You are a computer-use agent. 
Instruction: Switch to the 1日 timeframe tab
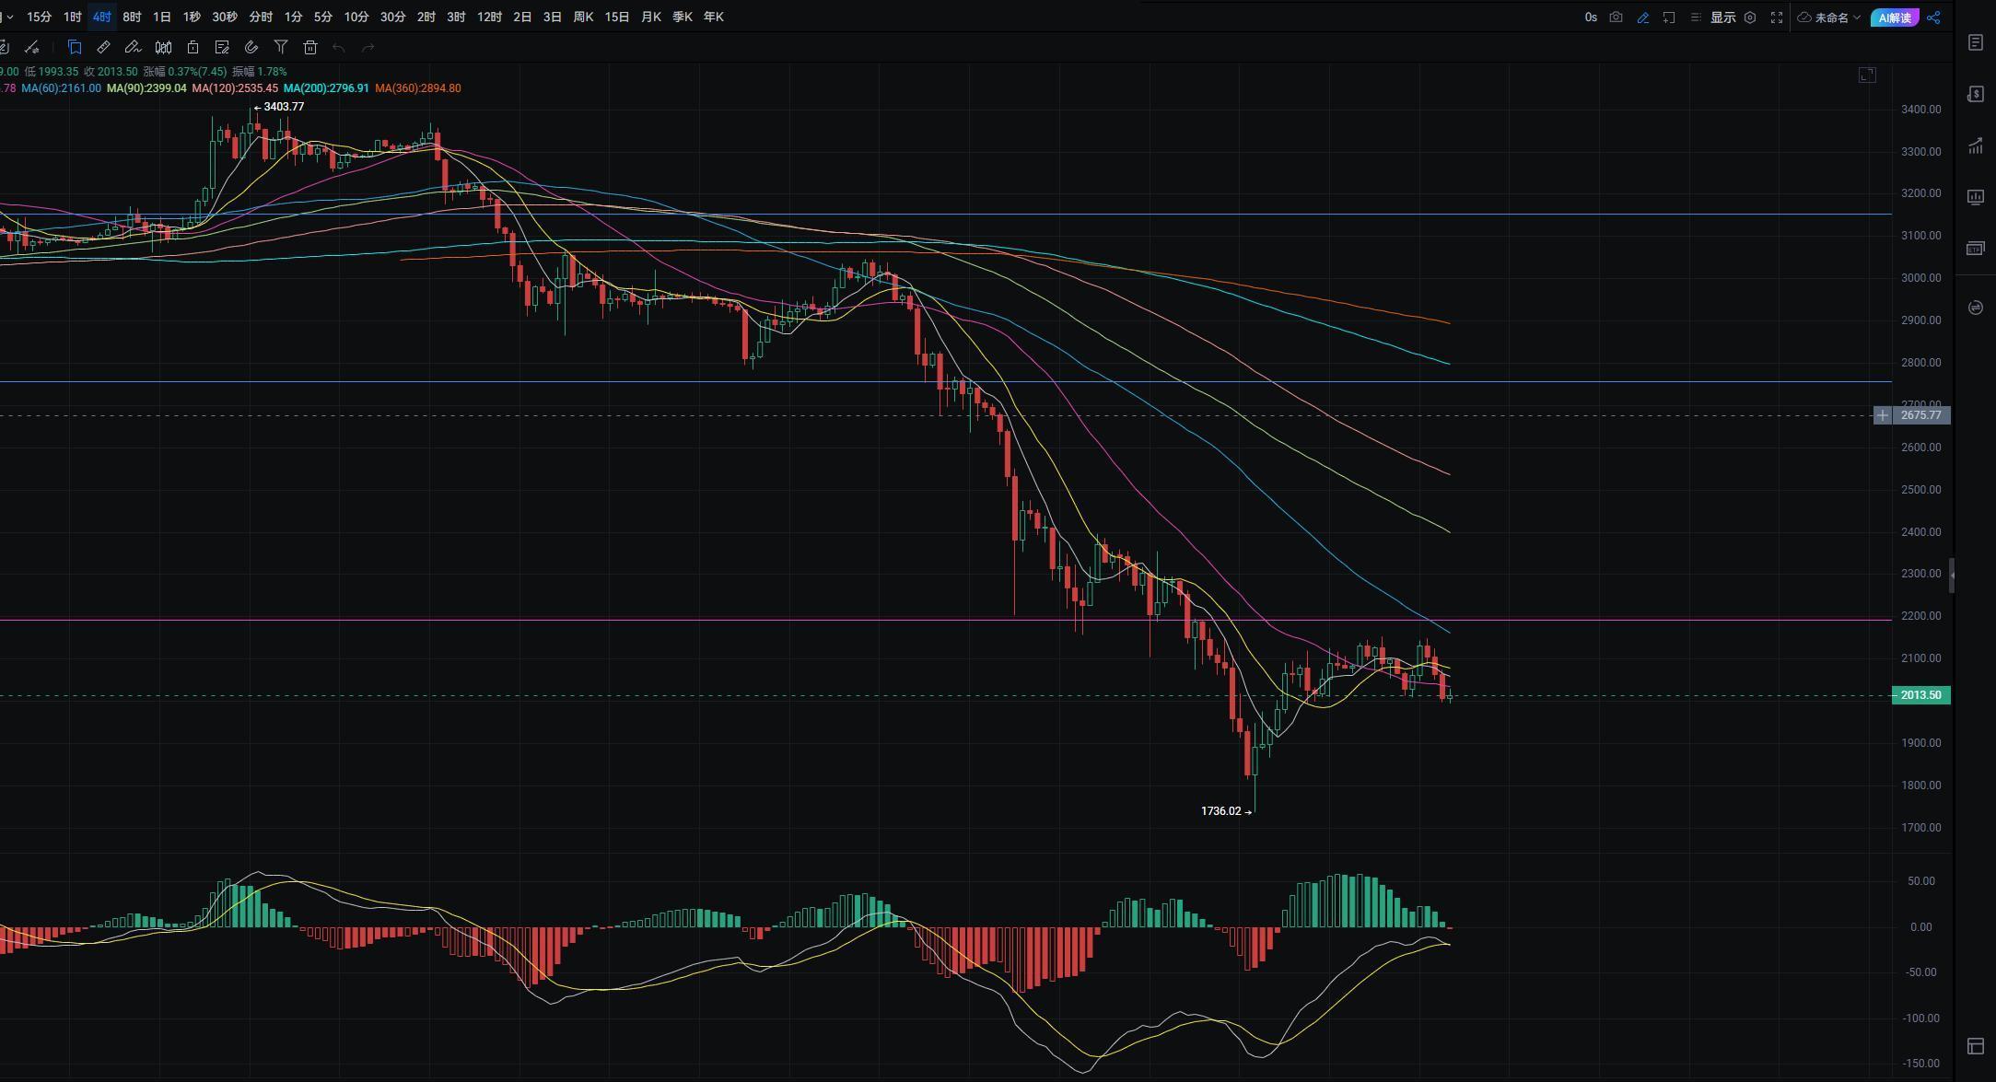[x=161, y=17]
